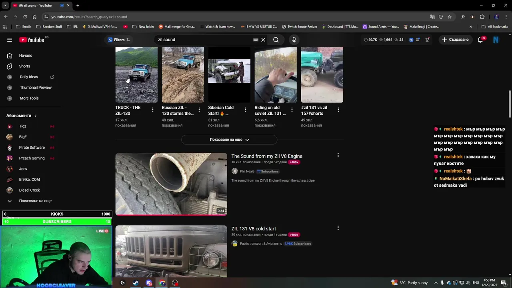Open The Sound from my Zil V8 Engine title
Screen dimensions: 512x288
[x=267, y=156]
